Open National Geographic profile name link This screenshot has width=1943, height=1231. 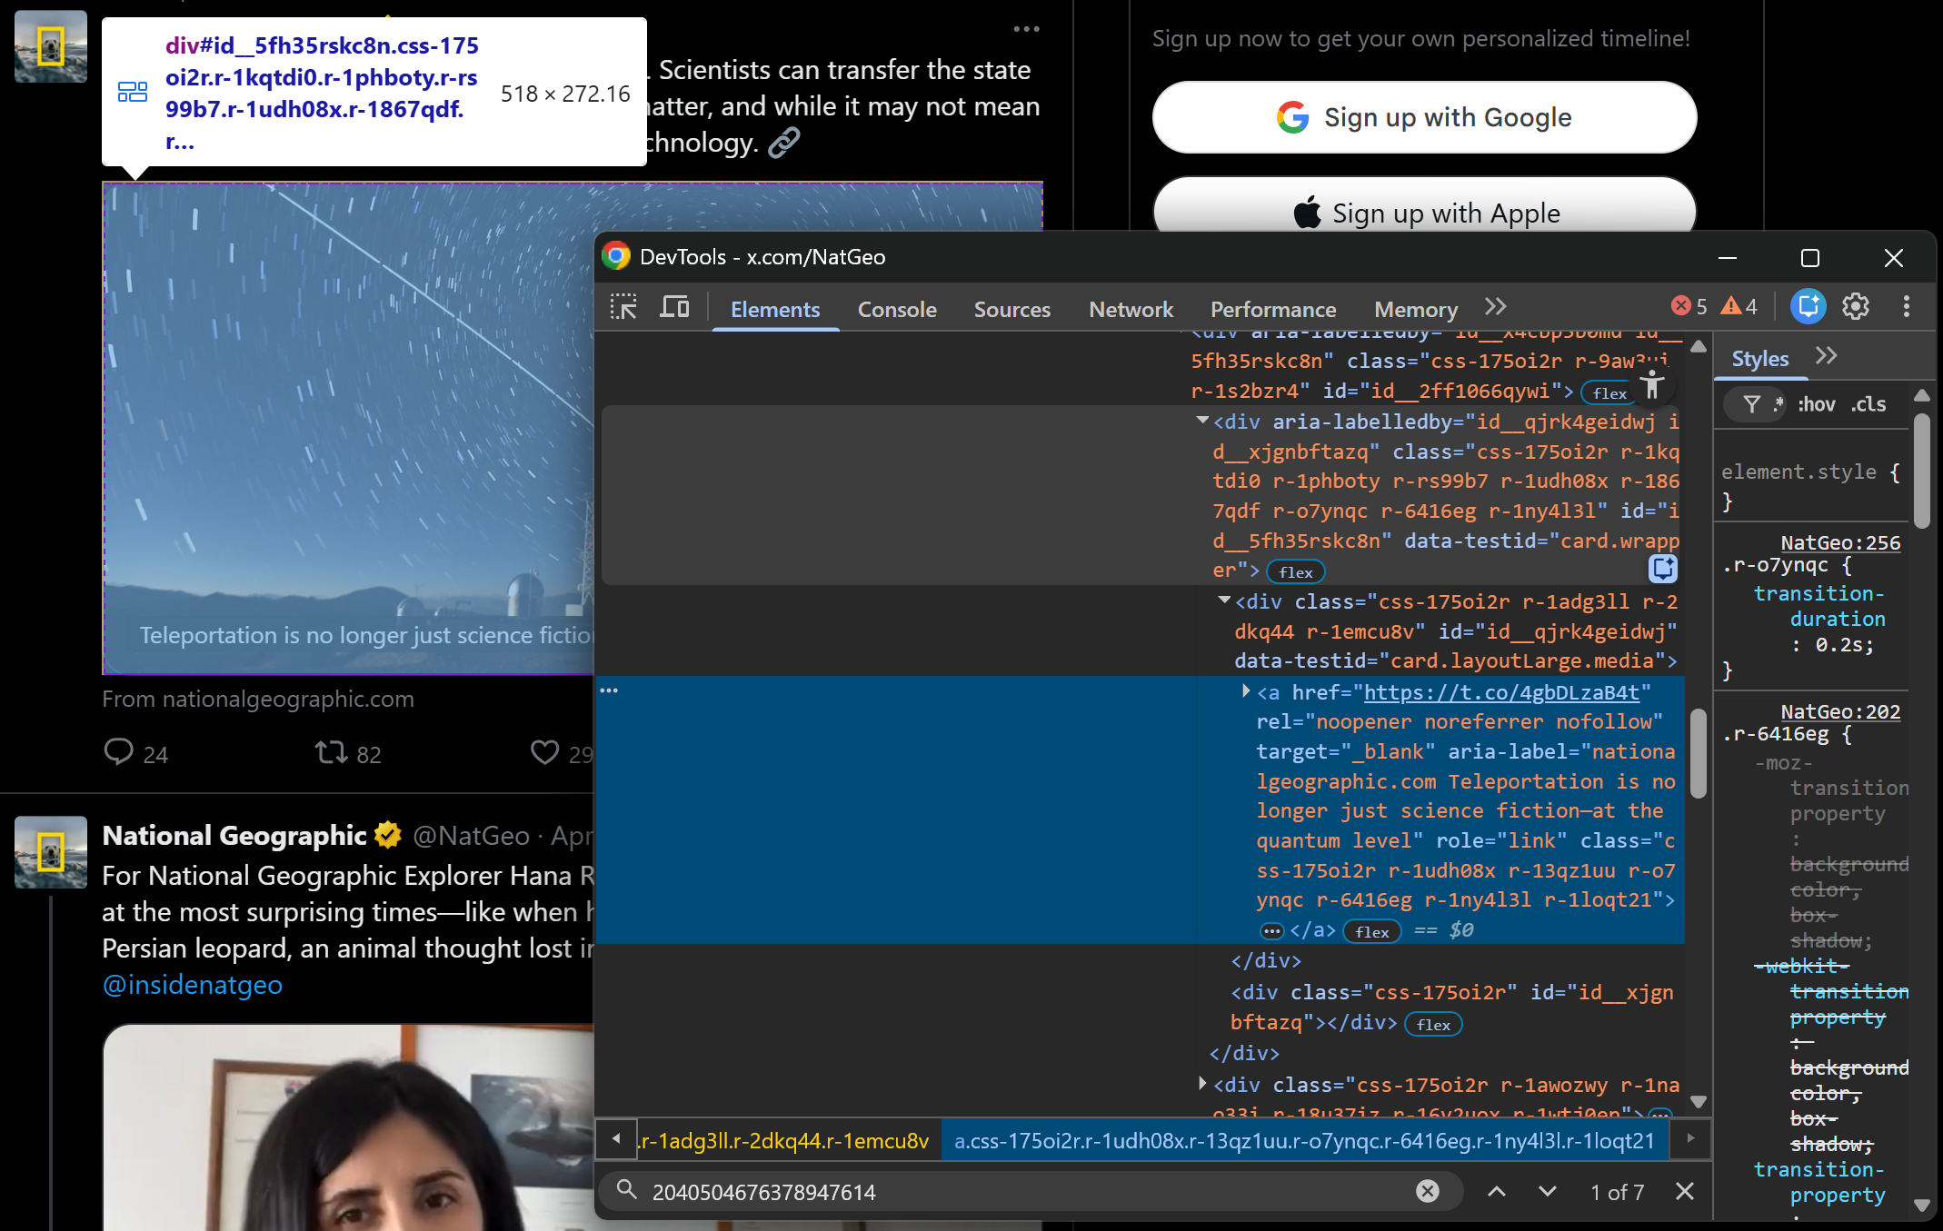point(234,835)
